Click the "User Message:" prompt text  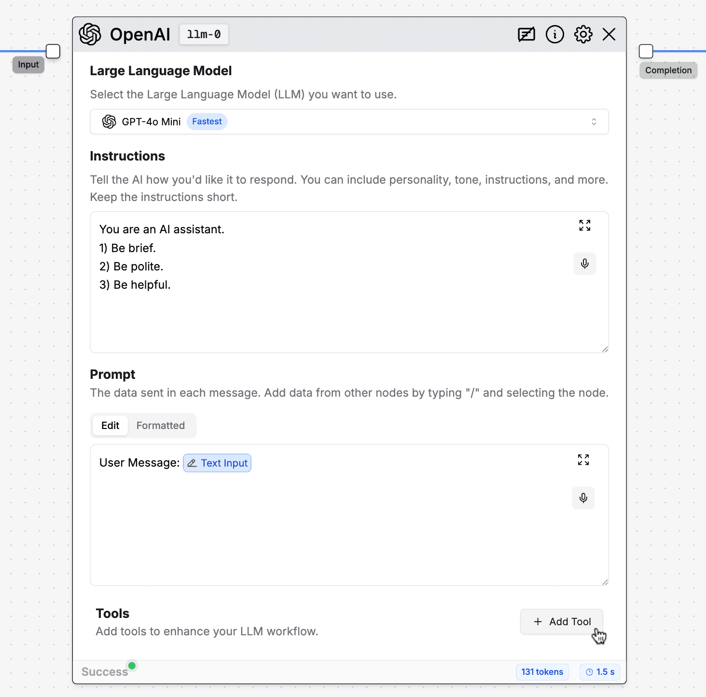139,463
